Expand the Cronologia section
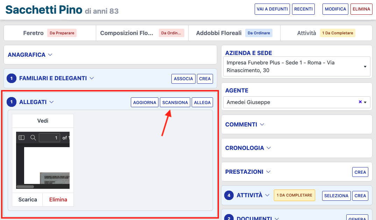376x220 pixels. pyautogui.click(x=248, y=148)
